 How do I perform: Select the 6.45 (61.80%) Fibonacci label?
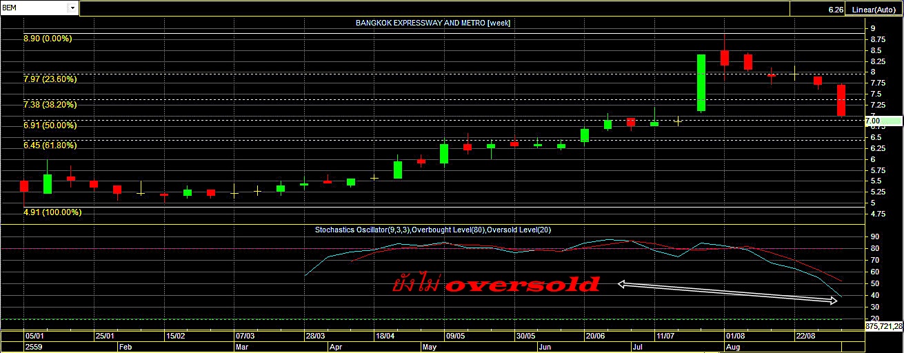point(50,145)
